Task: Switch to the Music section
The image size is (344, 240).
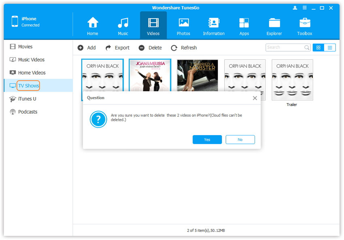Action: point(123,23)
